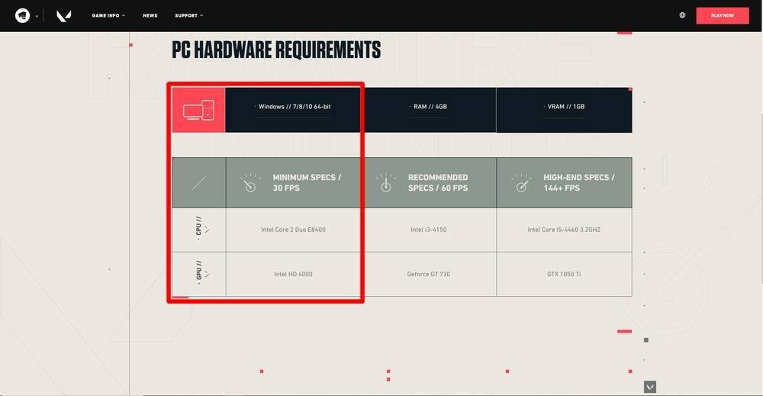
Task: Select GTX 1050 Ti cell
Action: [564, 274]
